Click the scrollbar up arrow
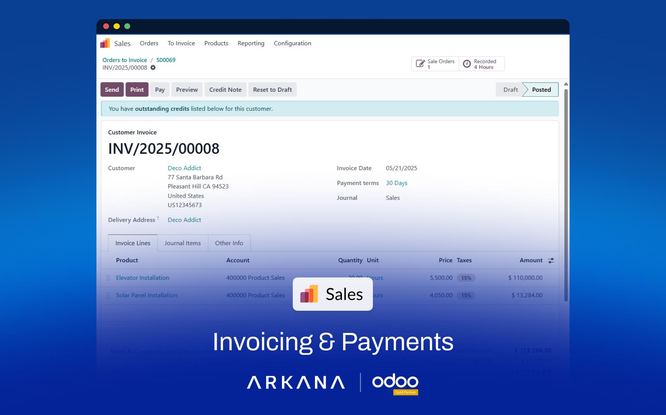Screen dimensions: 666x415 tap(566, 84)
